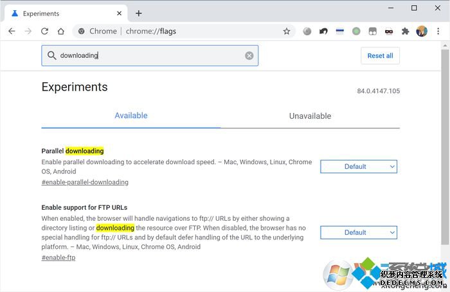Click the Enable support for FTP URLs heading
This screenshot has height=292, width=450.
84,207
